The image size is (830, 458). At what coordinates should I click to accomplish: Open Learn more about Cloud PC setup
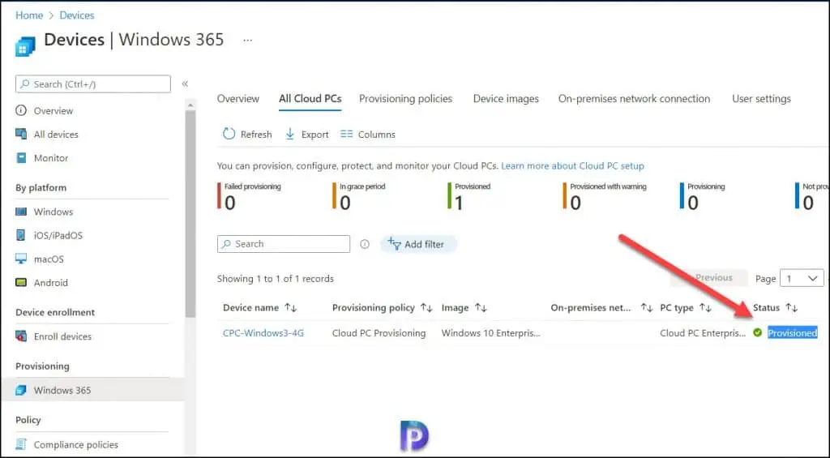(573, 165)
